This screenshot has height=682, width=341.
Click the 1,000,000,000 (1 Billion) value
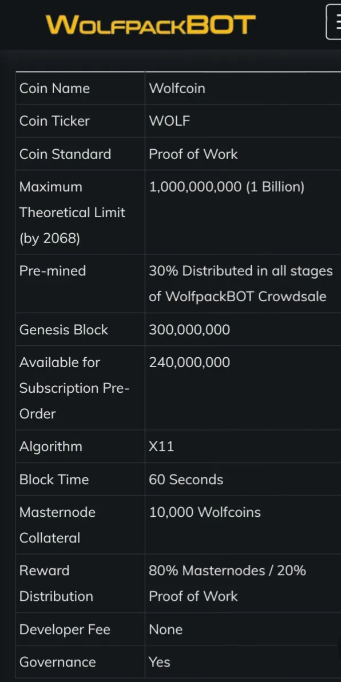pyautogui.click(x=227, y=187)
